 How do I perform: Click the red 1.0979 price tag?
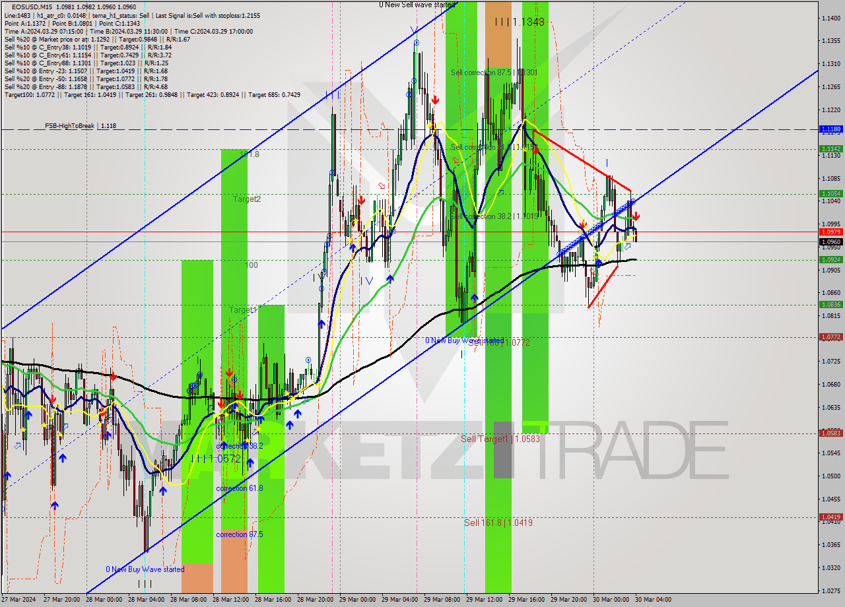(x=830, y=232)
